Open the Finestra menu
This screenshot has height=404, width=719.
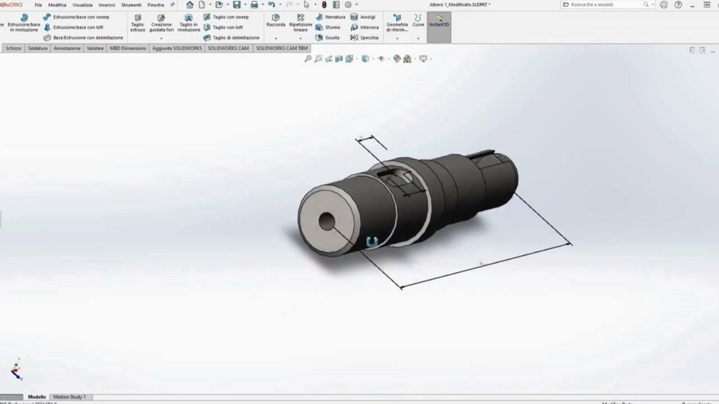point(156,5)
